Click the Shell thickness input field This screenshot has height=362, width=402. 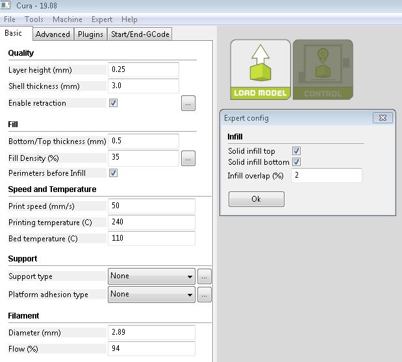click(x=144, y=86)
